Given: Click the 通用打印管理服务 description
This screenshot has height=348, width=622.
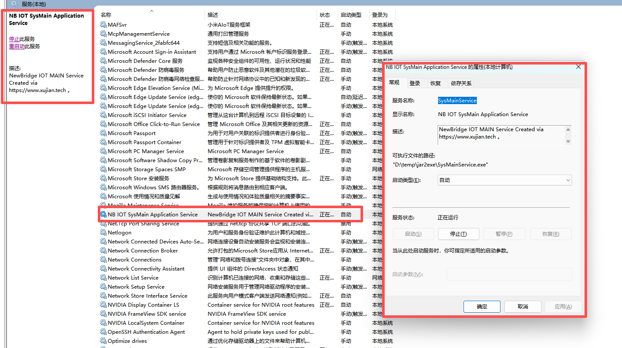Looking at the screenshot, I should (228, 34).
